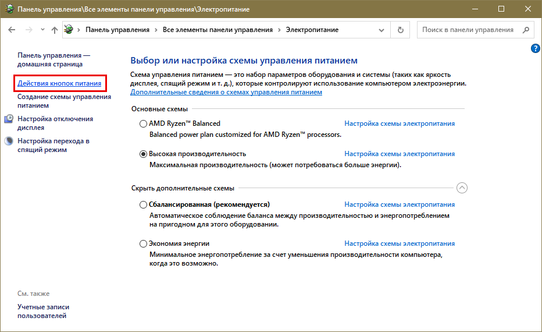Expand the chevron after Панель управления breadcrumb

tap(156, 30)
